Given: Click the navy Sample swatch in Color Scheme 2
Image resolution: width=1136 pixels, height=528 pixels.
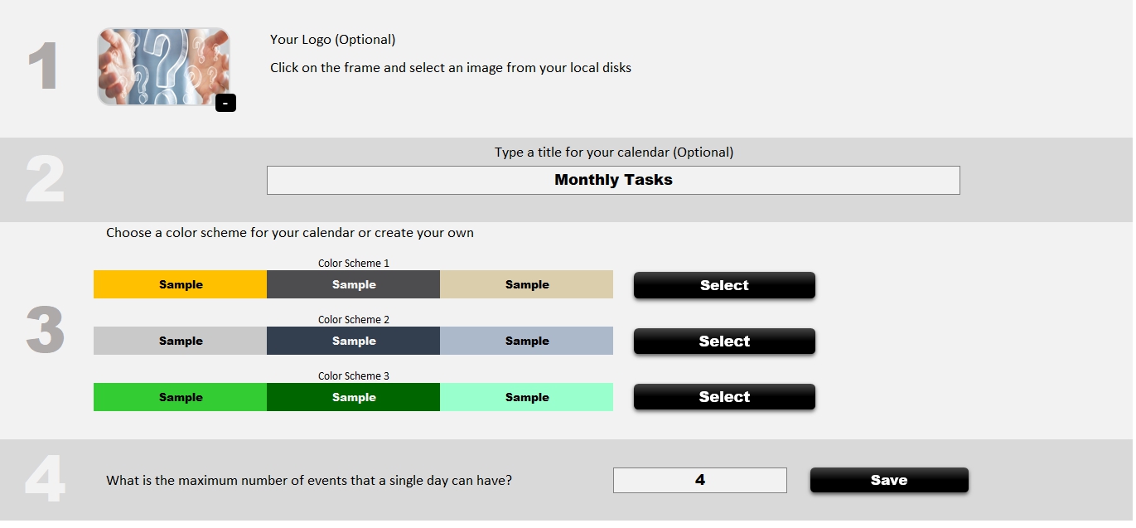Looking at the screenshot, I should tap(353, 341).
